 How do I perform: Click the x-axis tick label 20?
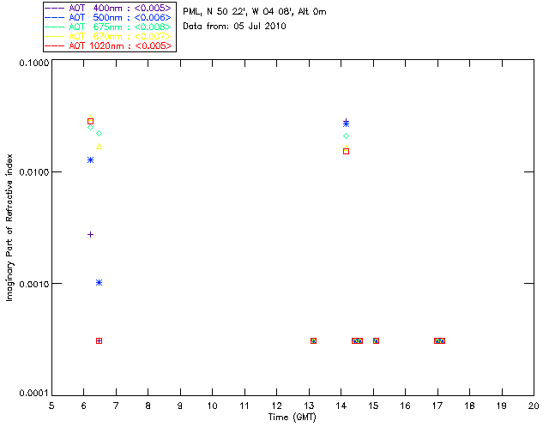click(534, 406)
